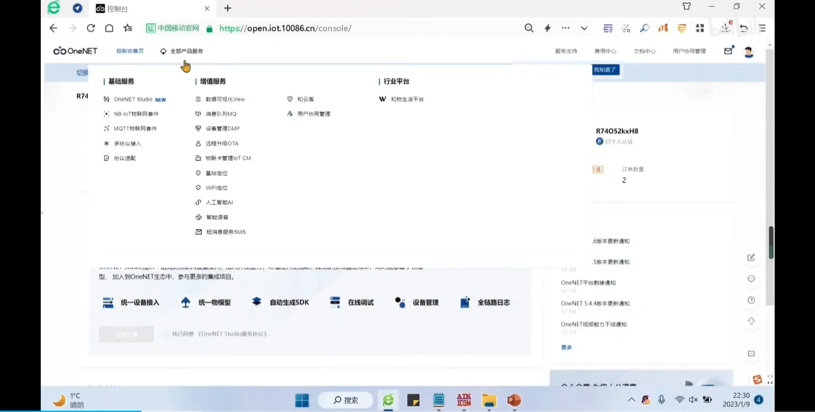Open a new browser tab
Viewport: 815px width, 412px height.
228,8
